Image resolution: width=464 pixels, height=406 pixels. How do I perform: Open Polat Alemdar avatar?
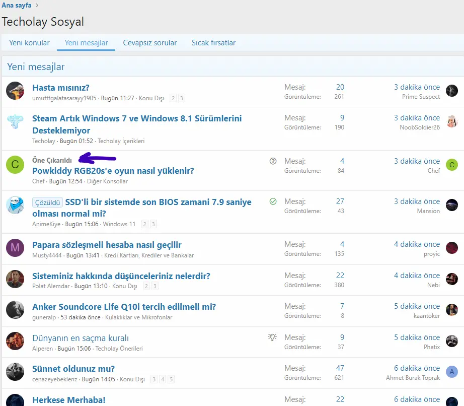coord(15,279)
